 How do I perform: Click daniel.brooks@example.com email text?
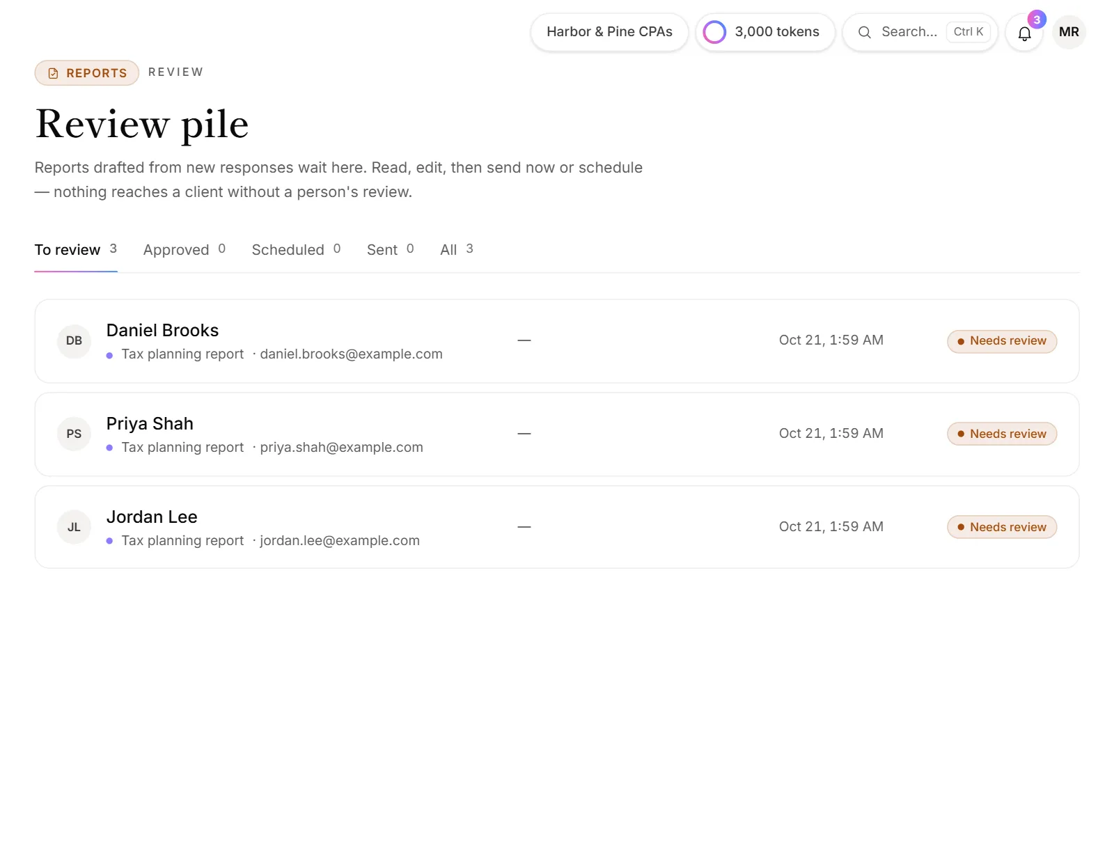coord(351,354)
